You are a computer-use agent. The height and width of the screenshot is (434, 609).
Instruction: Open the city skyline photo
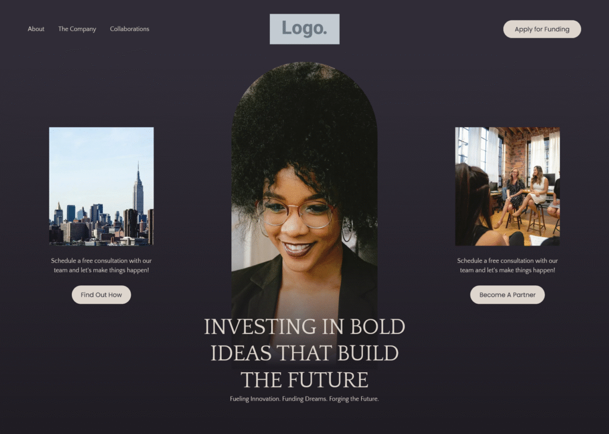[101, 186]
